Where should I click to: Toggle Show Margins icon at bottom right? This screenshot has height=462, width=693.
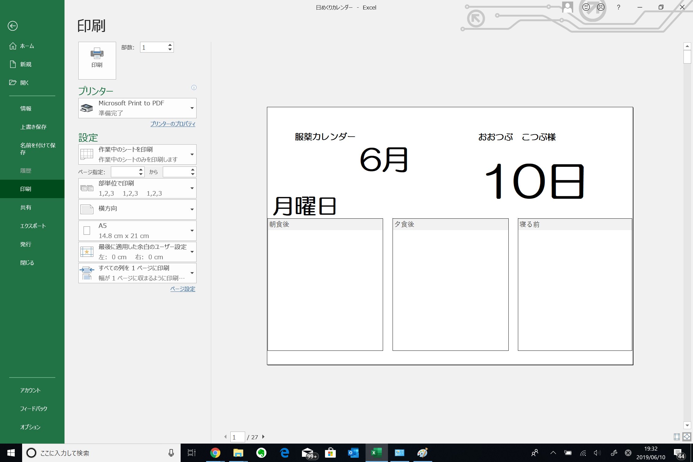tap(677, 437)
